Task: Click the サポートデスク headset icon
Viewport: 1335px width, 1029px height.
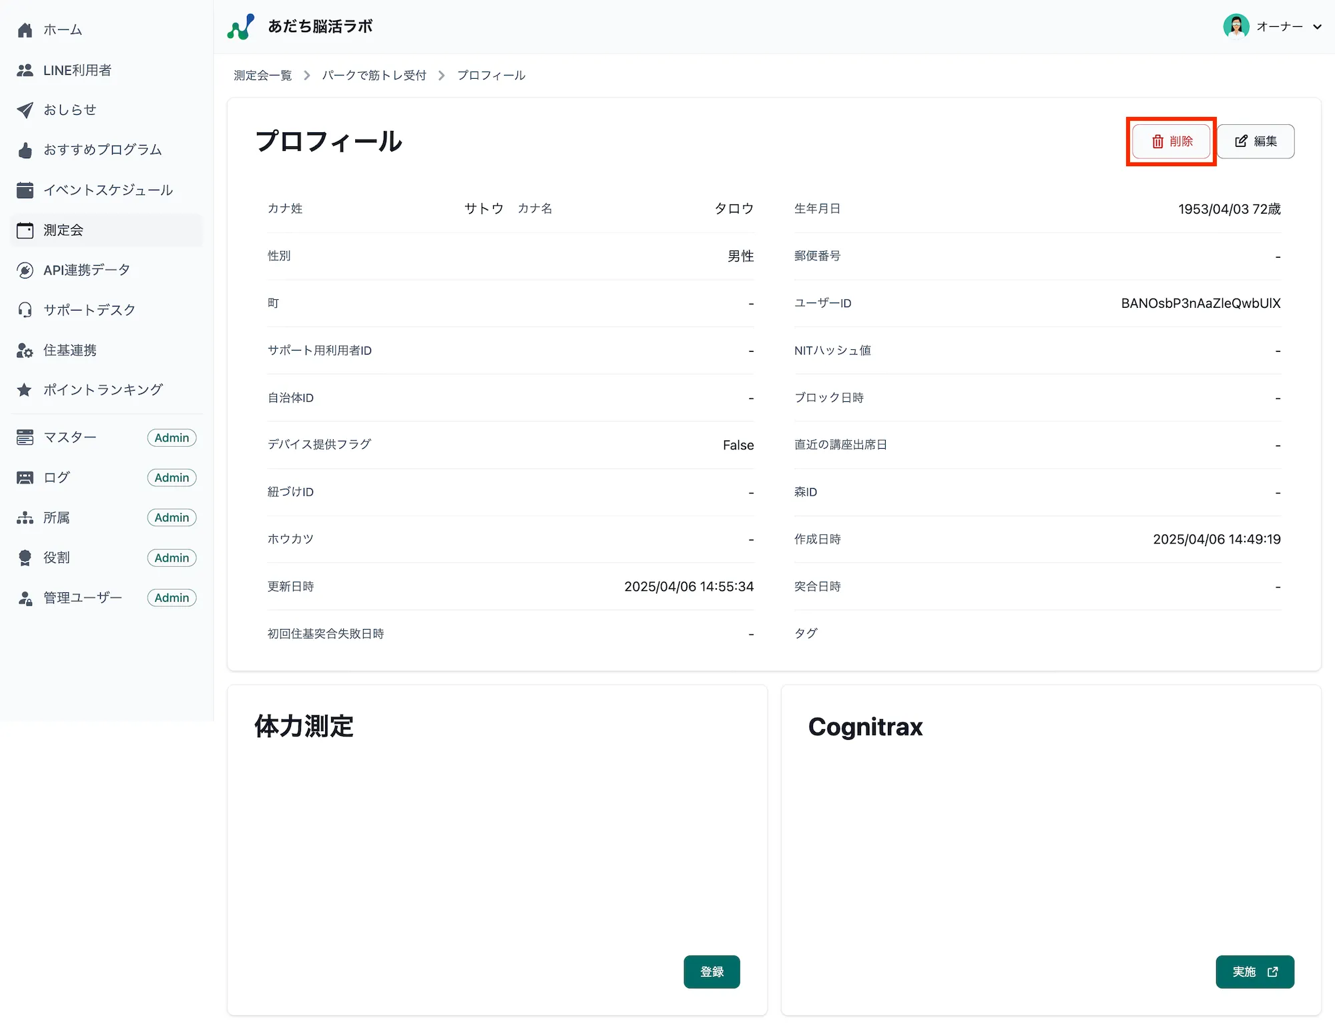Action: pyautogui.click(x=25, y=310)
